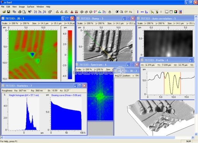
Task: Activate the context help arrow-question icon
Action: pyautogui.click(x=30, y=12)
